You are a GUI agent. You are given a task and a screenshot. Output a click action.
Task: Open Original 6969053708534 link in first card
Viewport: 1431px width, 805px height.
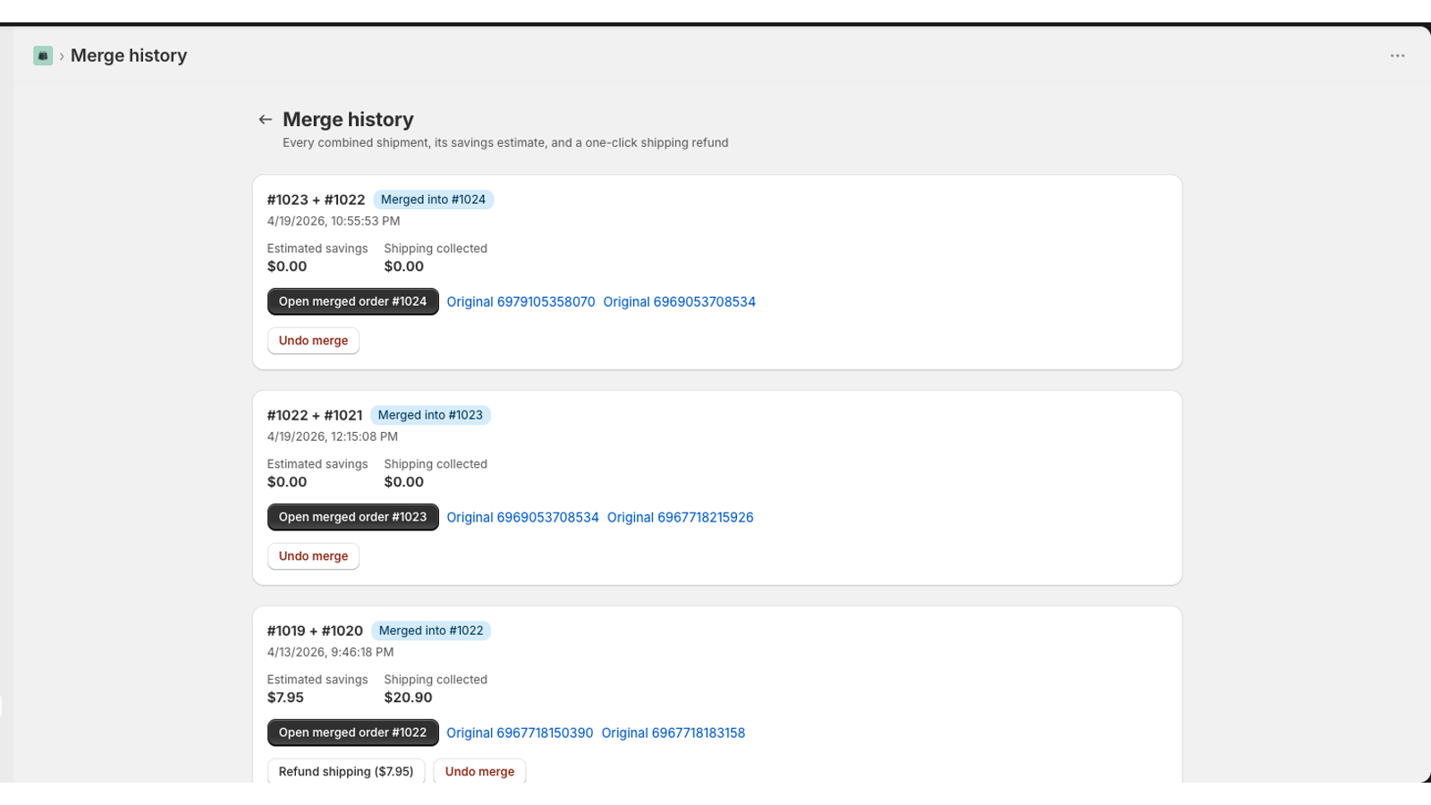(x=679, y=302)
